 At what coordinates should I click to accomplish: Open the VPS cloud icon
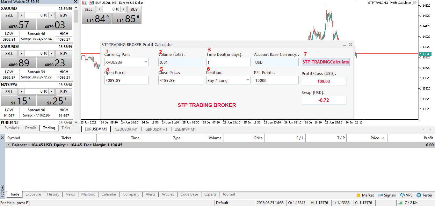pos(402,195)
